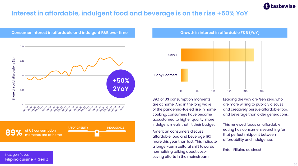Screen dimensions: 298x166
Task: Click the tastewise logo icon
Action: coord(267,6)
